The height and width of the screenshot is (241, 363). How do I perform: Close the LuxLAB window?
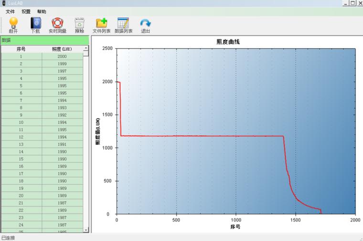tap(360, 3)
